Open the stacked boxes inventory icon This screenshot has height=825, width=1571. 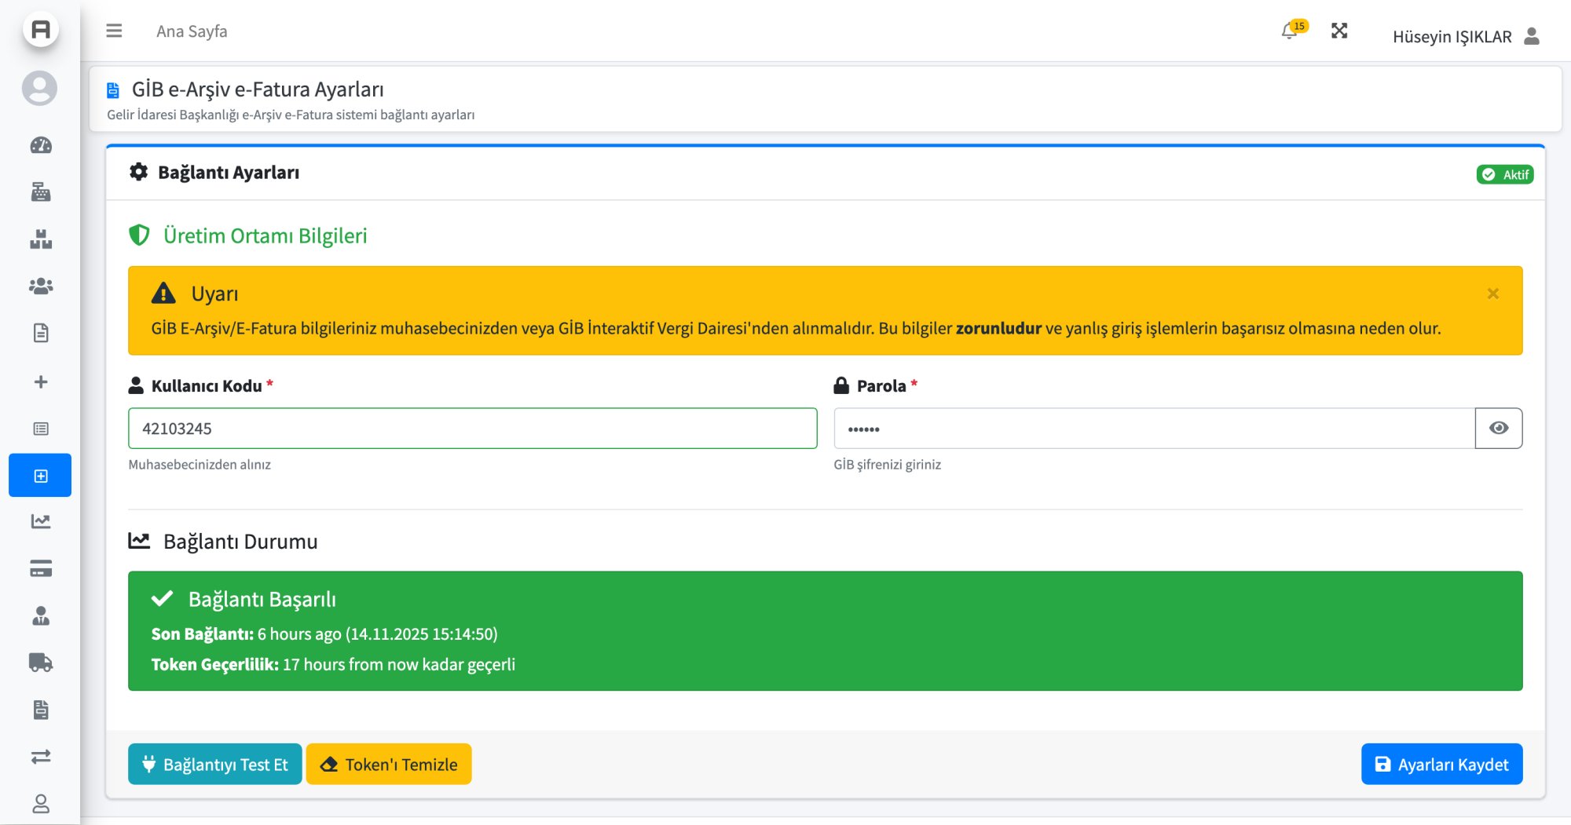click(41, 239)
